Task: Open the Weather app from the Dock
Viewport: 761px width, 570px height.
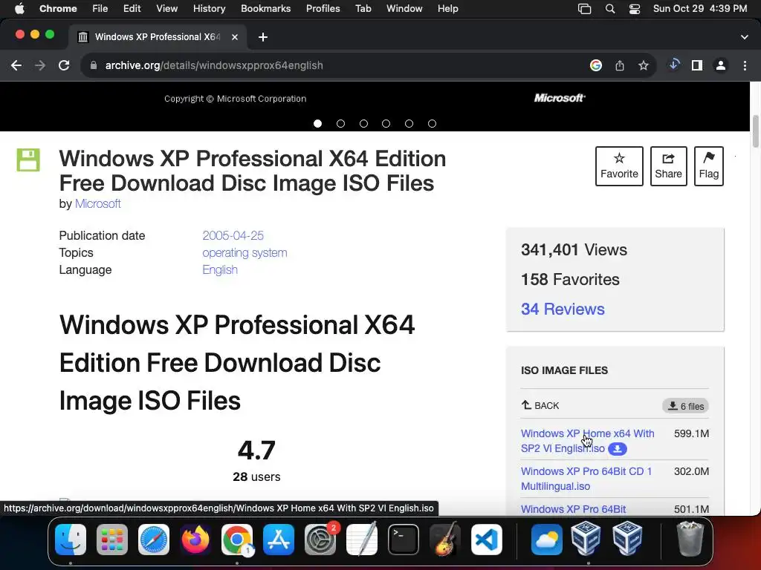Action: tap(546, 540)
